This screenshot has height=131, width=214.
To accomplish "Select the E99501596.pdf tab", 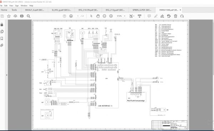I will [x=169, y=10].
